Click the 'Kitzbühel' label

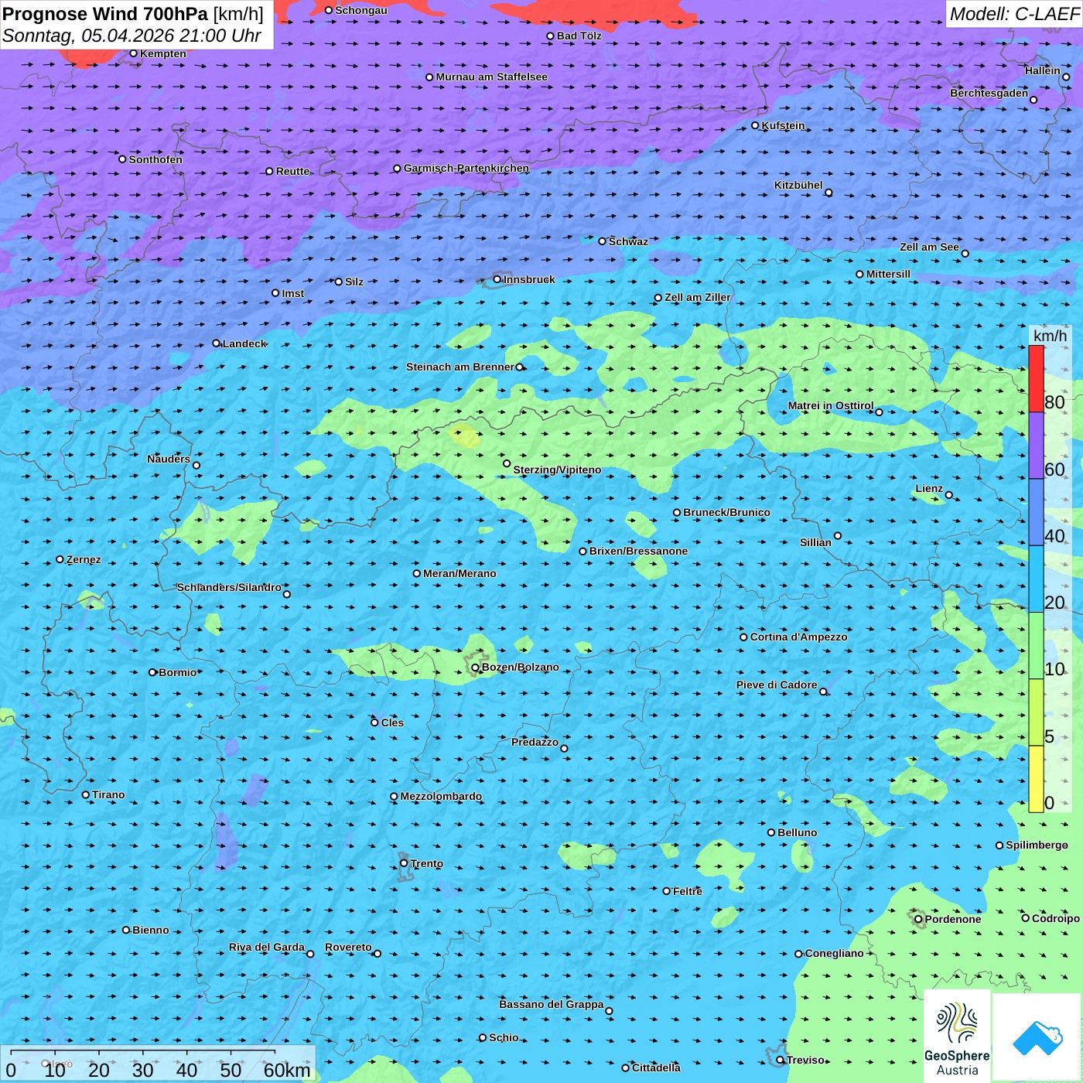coord(798,185)
